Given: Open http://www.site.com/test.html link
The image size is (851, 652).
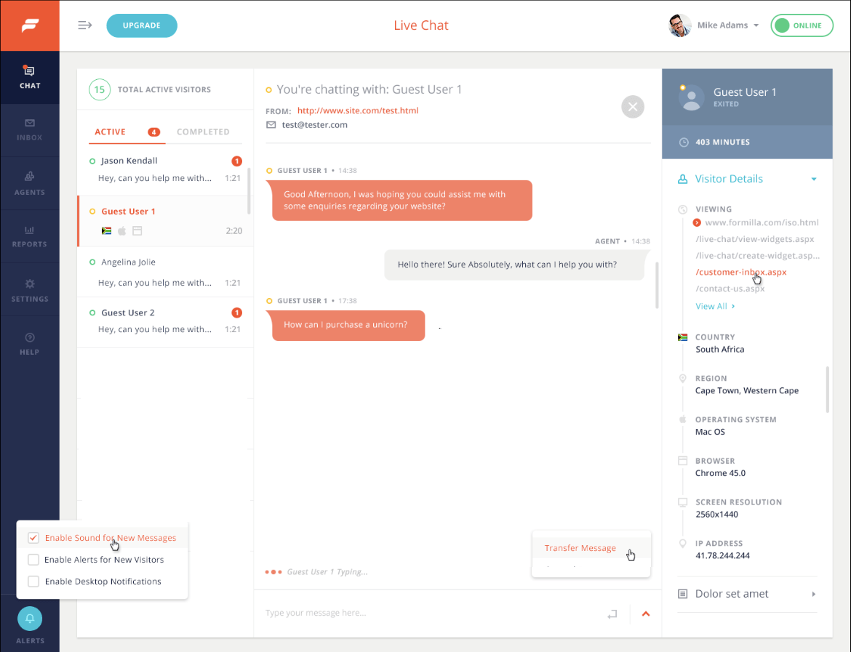Looking at the screenshot, I should coord(358,110).
